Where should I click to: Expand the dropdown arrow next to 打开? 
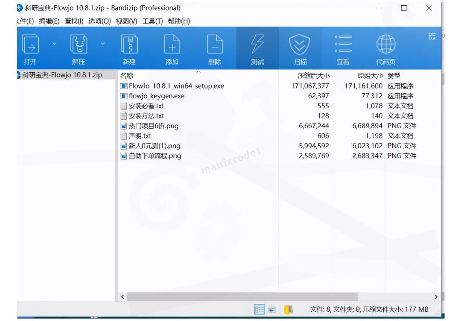(x=54, y=43)
